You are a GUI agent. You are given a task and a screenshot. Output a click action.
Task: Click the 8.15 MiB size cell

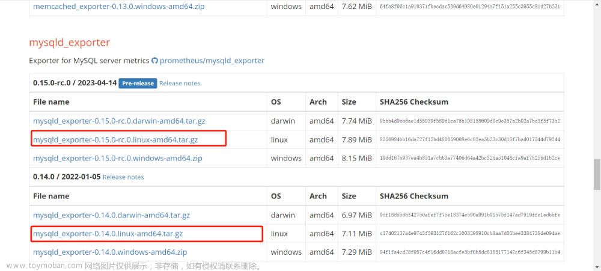point(357,158)
